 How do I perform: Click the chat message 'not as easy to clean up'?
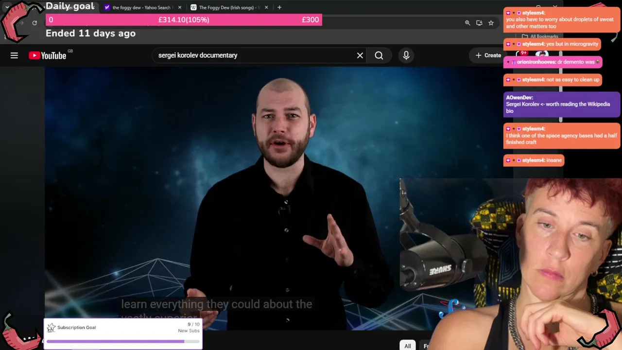click(x=553, y=80)
